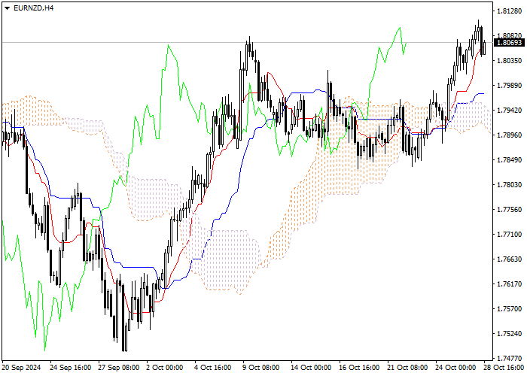This screenshot has width=527, height=376.
Task: Click the 4 Oct 16:00 time label
Action: point(213,368)
